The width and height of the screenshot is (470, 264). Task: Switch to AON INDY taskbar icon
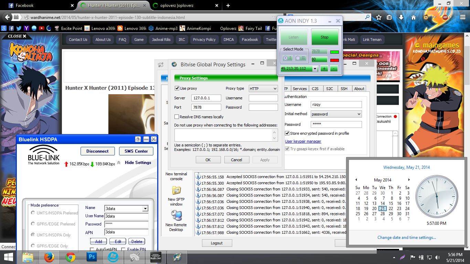pyautogui.click(x=113, y=257)
